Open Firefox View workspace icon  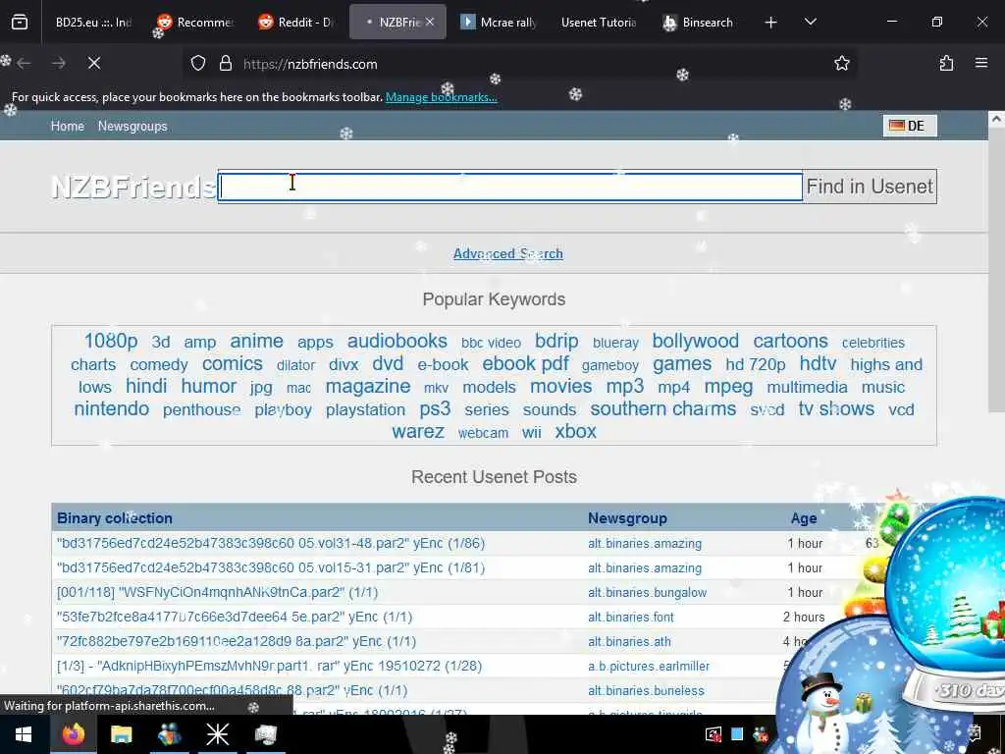pos(20,23)
